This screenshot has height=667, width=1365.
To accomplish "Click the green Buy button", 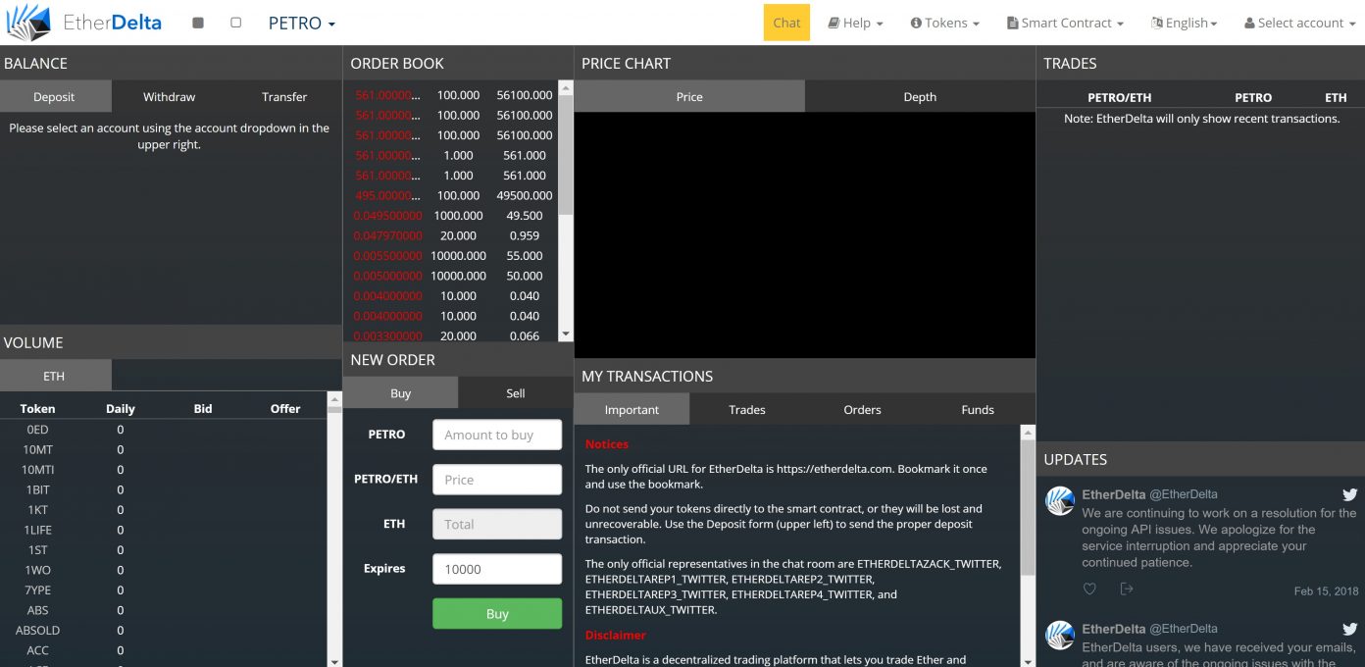I will coord(497,613).
